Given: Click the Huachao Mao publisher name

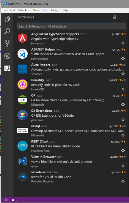Looking at the screenshot, I should 40,151.
